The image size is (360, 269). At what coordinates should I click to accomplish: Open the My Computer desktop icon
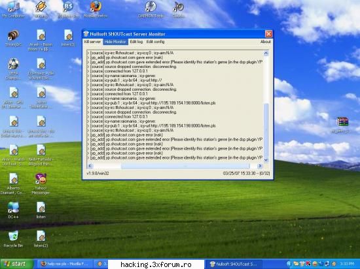(13, 9)
